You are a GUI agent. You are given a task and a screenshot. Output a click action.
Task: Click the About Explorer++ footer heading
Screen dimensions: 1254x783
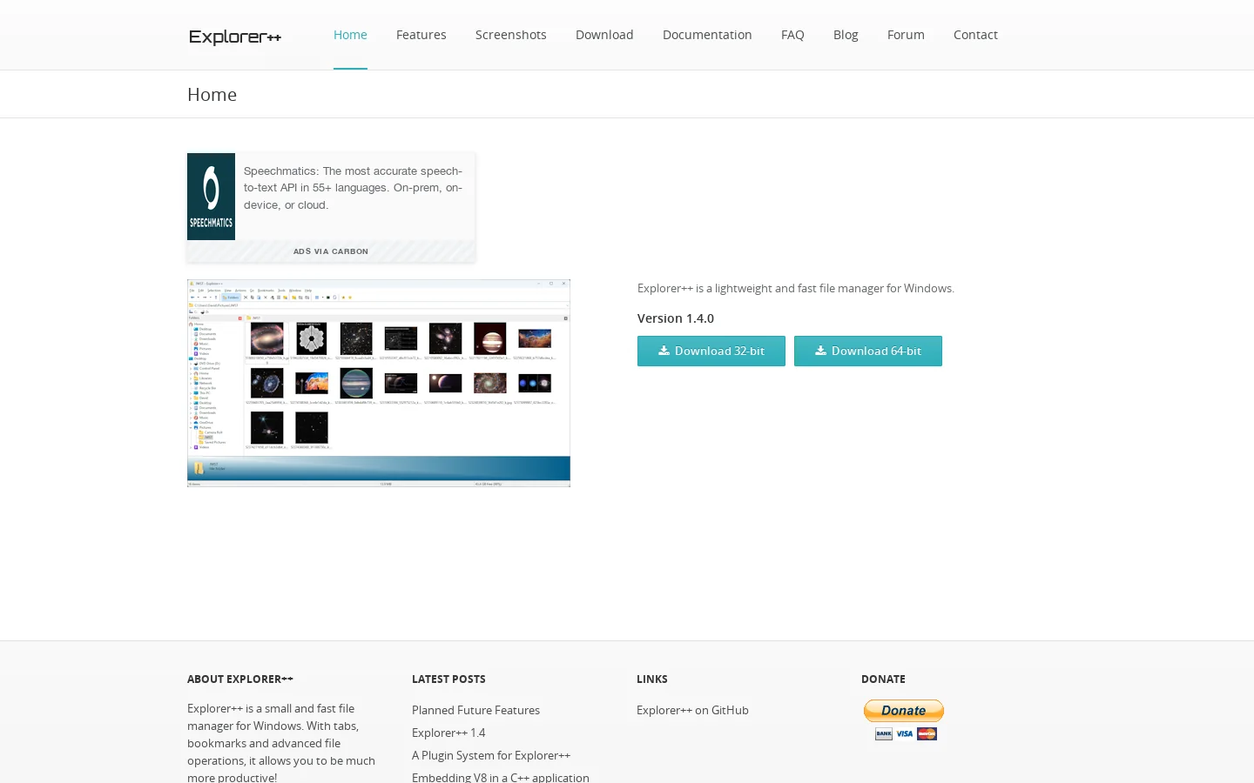pyautogui.click(x=240, y=679)
